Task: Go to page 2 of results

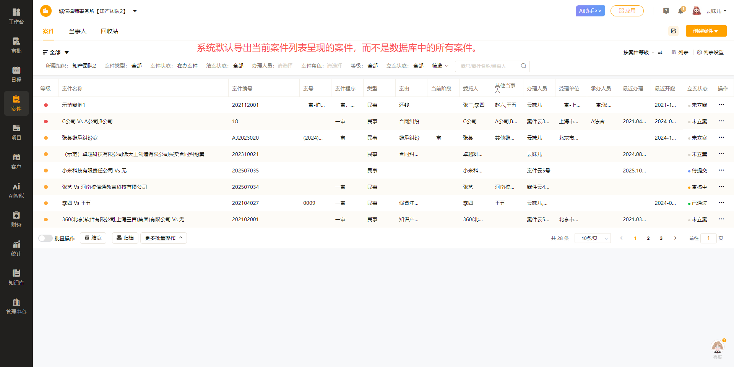Action: click(x=648, y=238)
